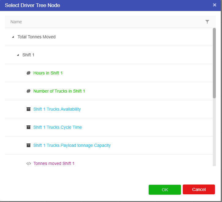The width and height of the screenshot is (222, 202).
Task: Select Hours in Shift 1 node
Action: point(48,73)
